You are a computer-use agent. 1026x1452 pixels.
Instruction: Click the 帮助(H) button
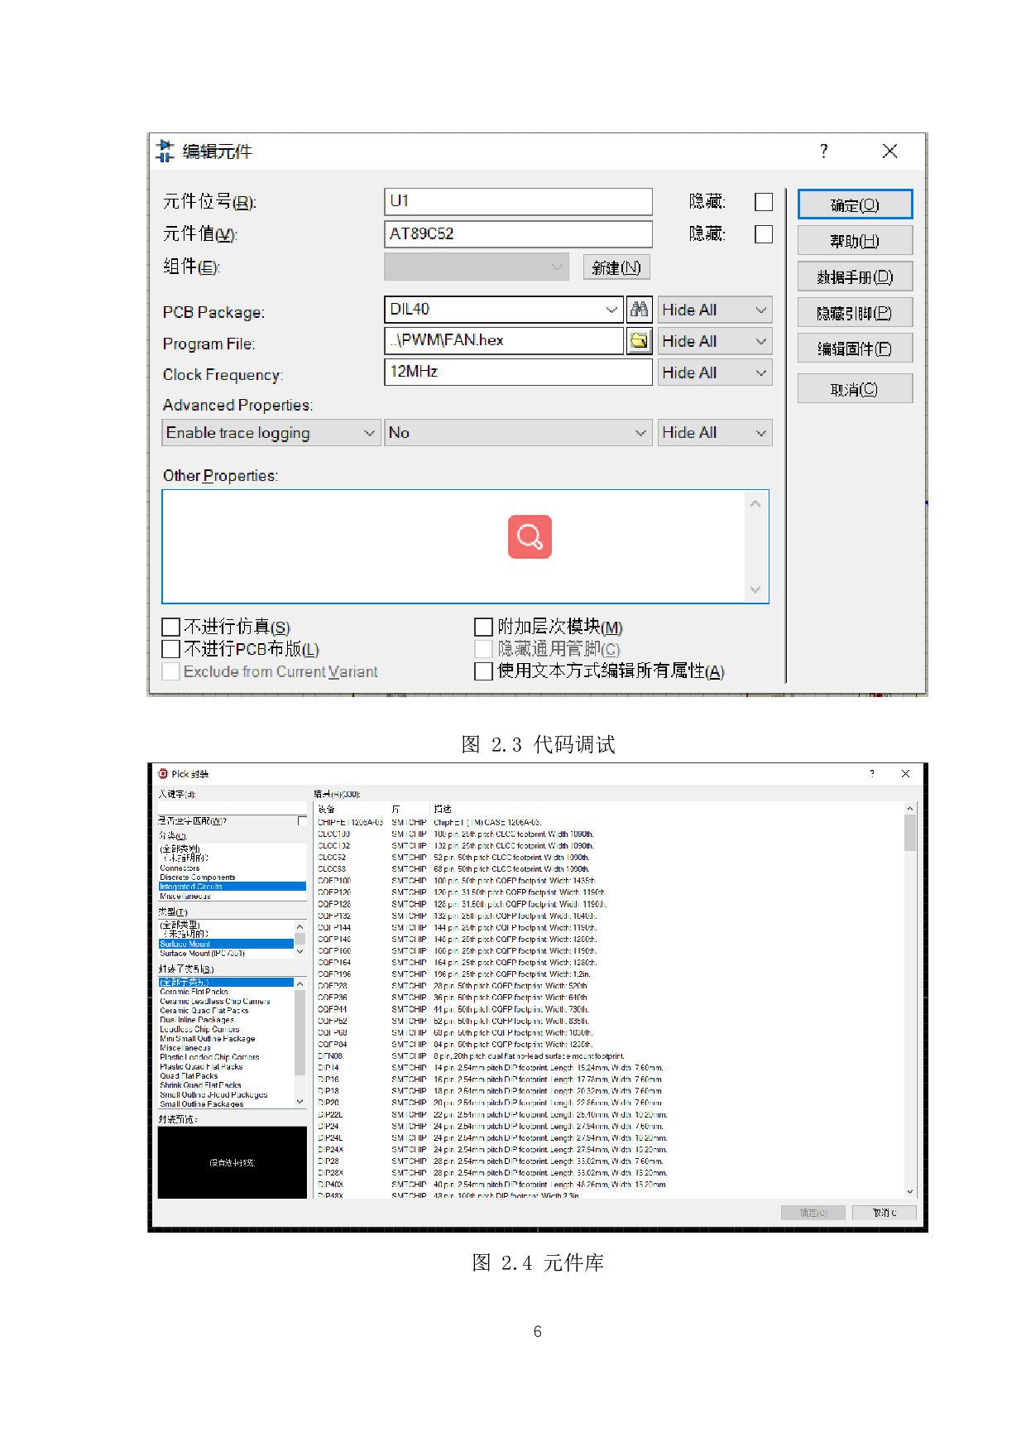[x=855, y=241]
